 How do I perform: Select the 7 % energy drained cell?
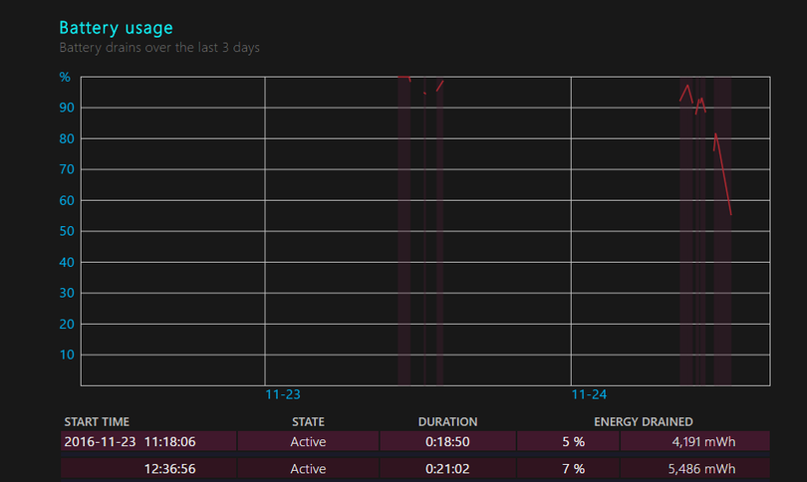click(x=573, y=468)
